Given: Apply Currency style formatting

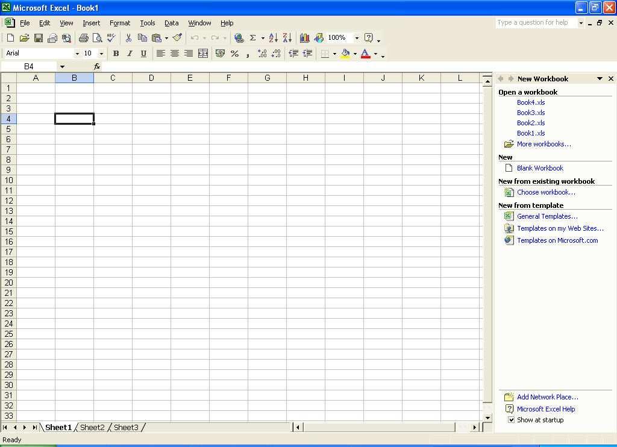Looking at the screenshot, I should pos(221,54).
